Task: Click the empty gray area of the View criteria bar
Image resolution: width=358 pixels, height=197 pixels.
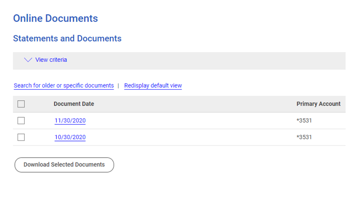Action: 201,60
